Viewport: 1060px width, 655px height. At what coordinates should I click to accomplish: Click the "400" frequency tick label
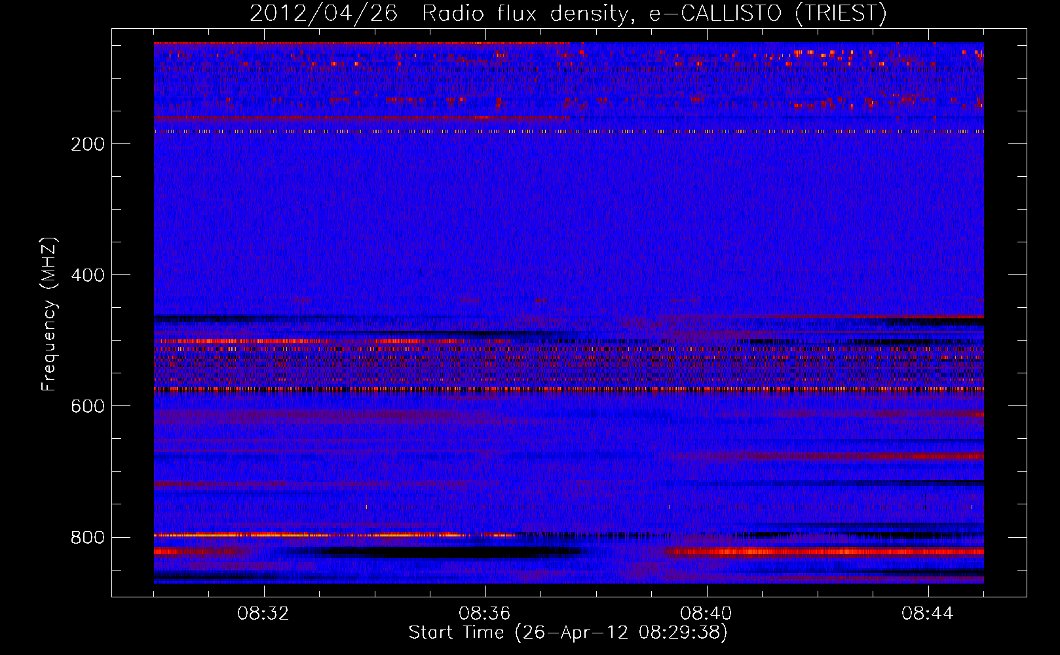[x=88, y=275]
